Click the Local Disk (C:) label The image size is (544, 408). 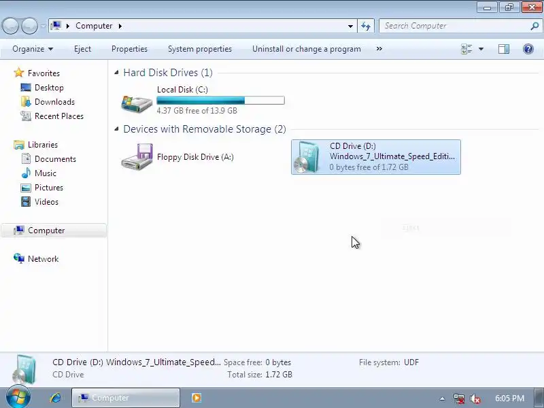coord(182,90)
